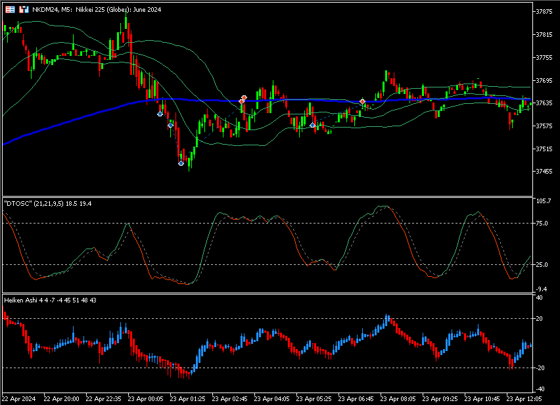
Task: Click the 23 Apr 06:45 time label
Action: coord(356,399)
